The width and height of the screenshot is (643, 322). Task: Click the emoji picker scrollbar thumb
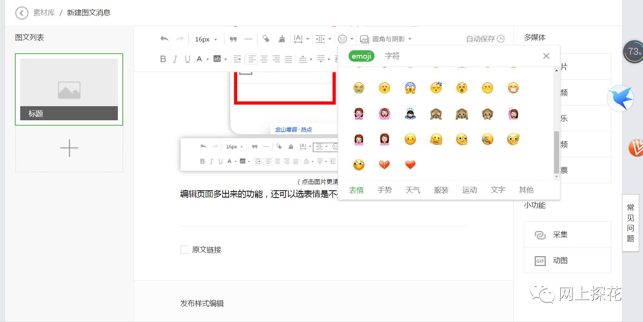coord(556,152)
